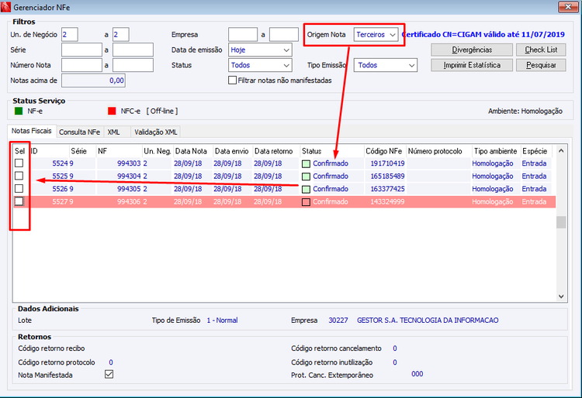582x398 pixels.
Task: Select the checkbox for note ID 5526
Action: click(x=19, y=188)
